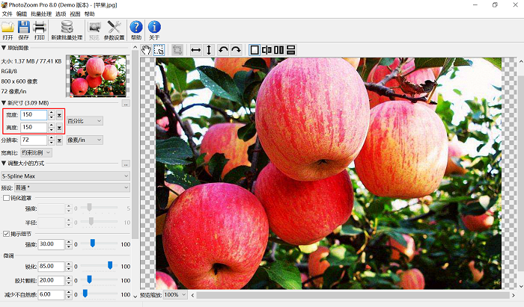Open the 百分比 unit dropdown
The height and width of the screenshot is (307, 524).
pyautogui.click(x=85, y=121)
